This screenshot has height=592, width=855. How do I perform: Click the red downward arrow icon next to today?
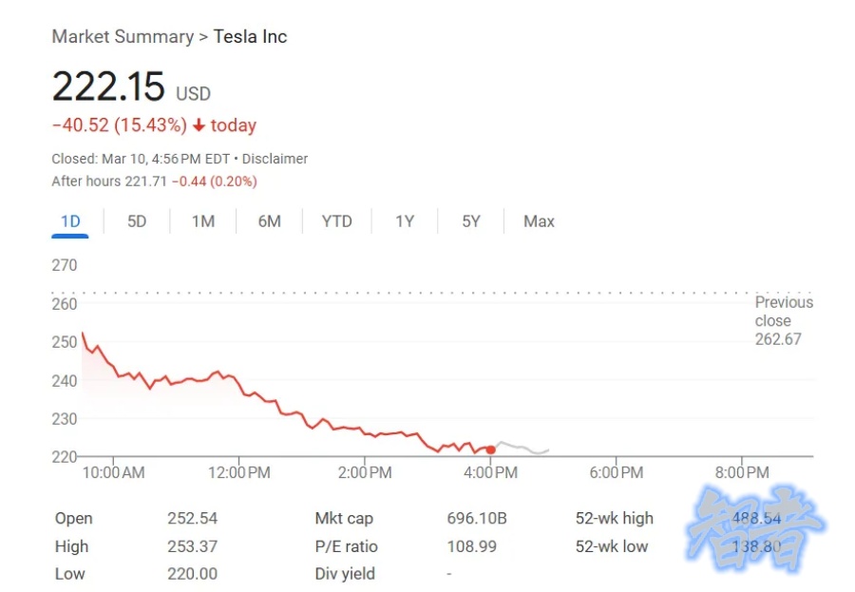click(199, 124)
